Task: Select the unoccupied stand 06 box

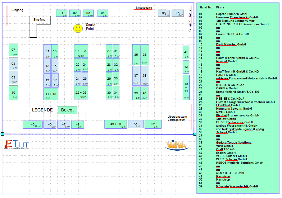Action: pyautogui.click(x=178, y=13)
